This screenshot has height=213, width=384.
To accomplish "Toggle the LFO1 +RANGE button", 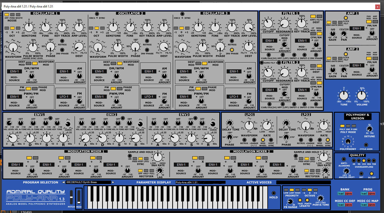I will [x=254, y=140].
